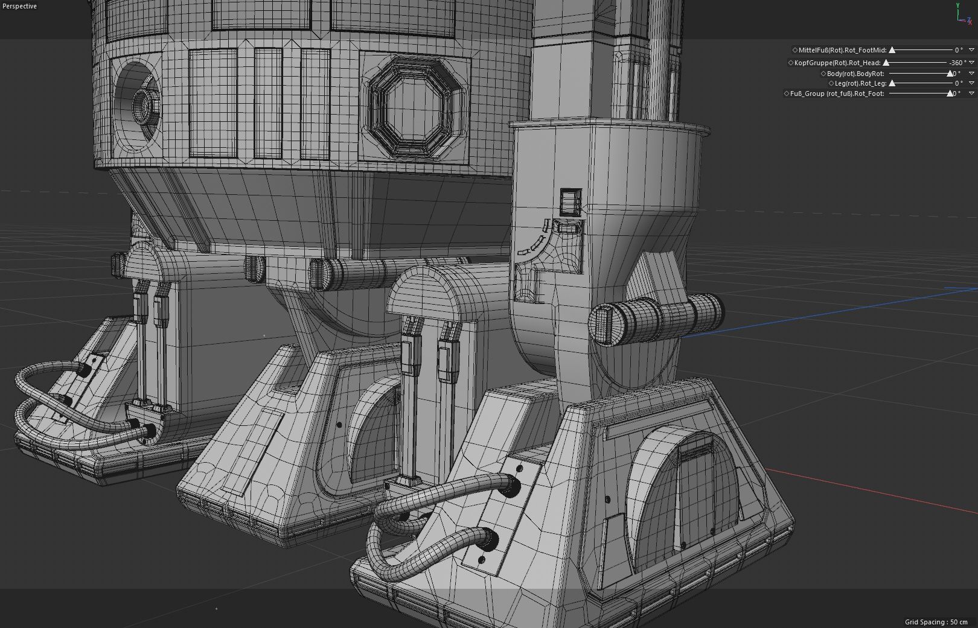Click the Rot_Leg value 0°
This screenshot has height=628, width=978.
959,83
